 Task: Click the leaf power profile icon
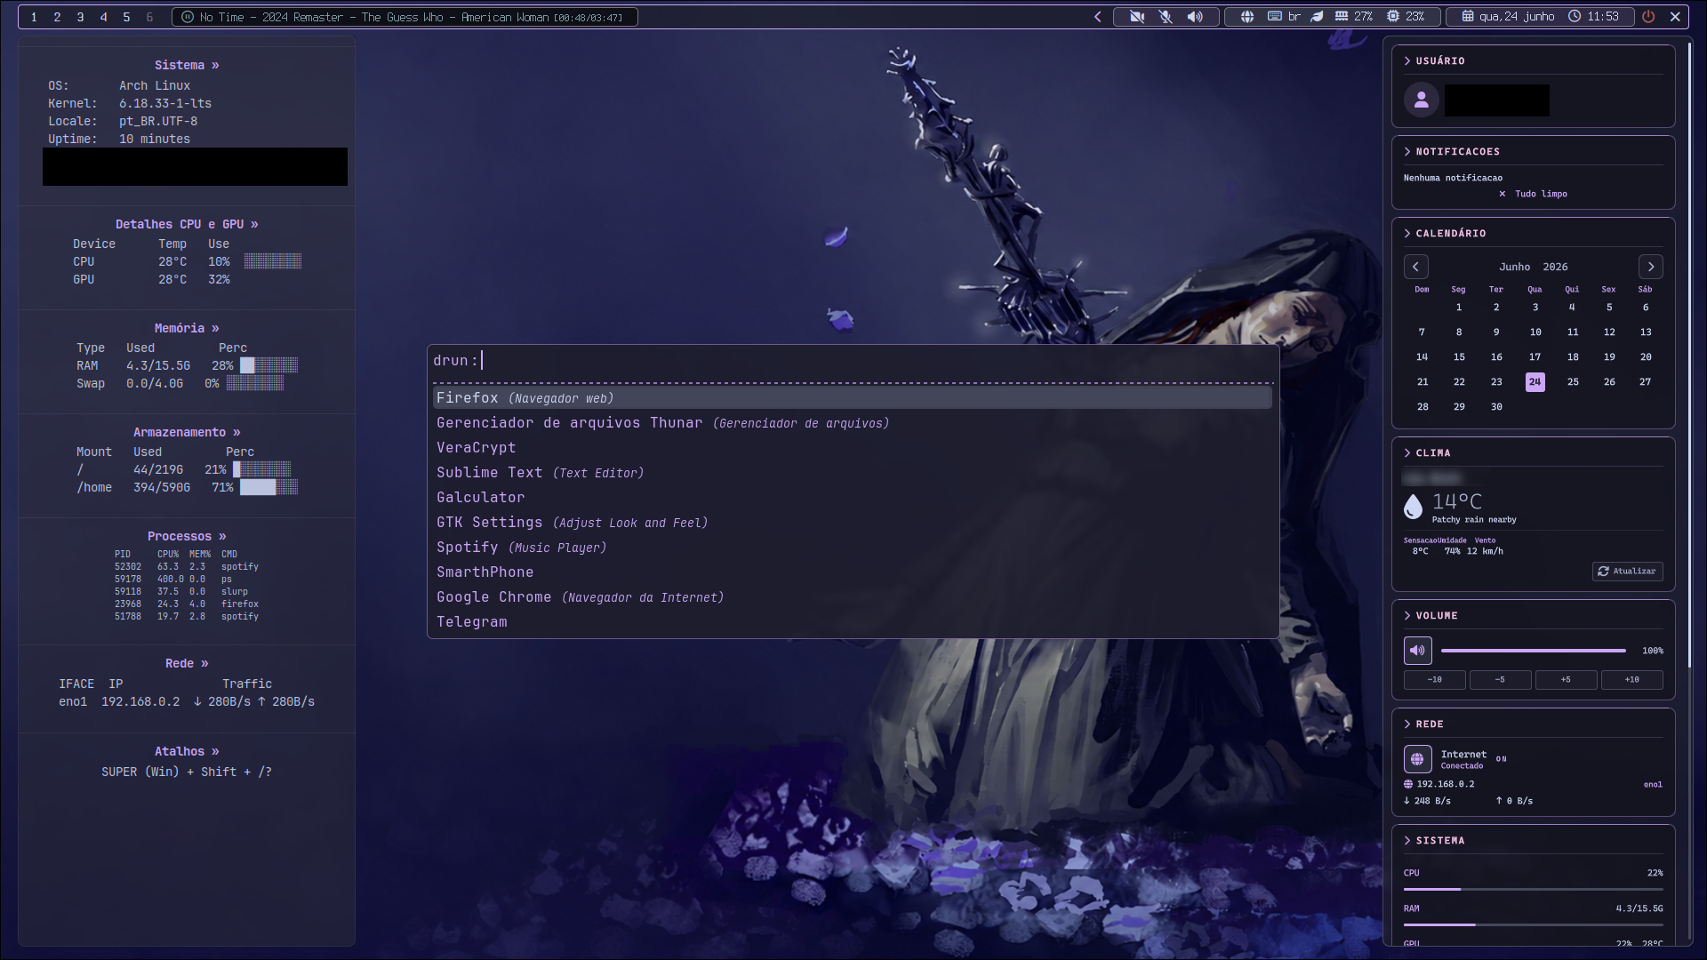coord(1318,17)
